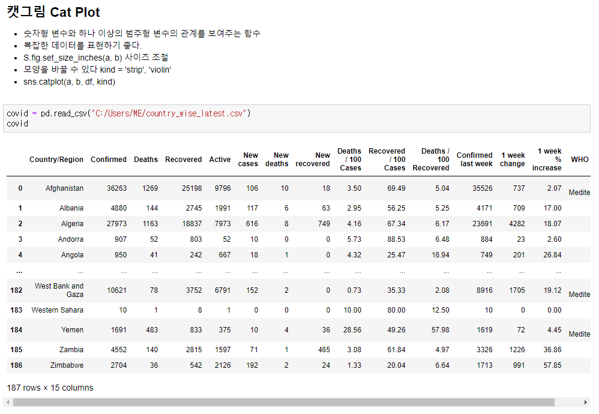Click the 'Zambia' country cell
This screenshot has width=599, height=414.
coord(71,350)
